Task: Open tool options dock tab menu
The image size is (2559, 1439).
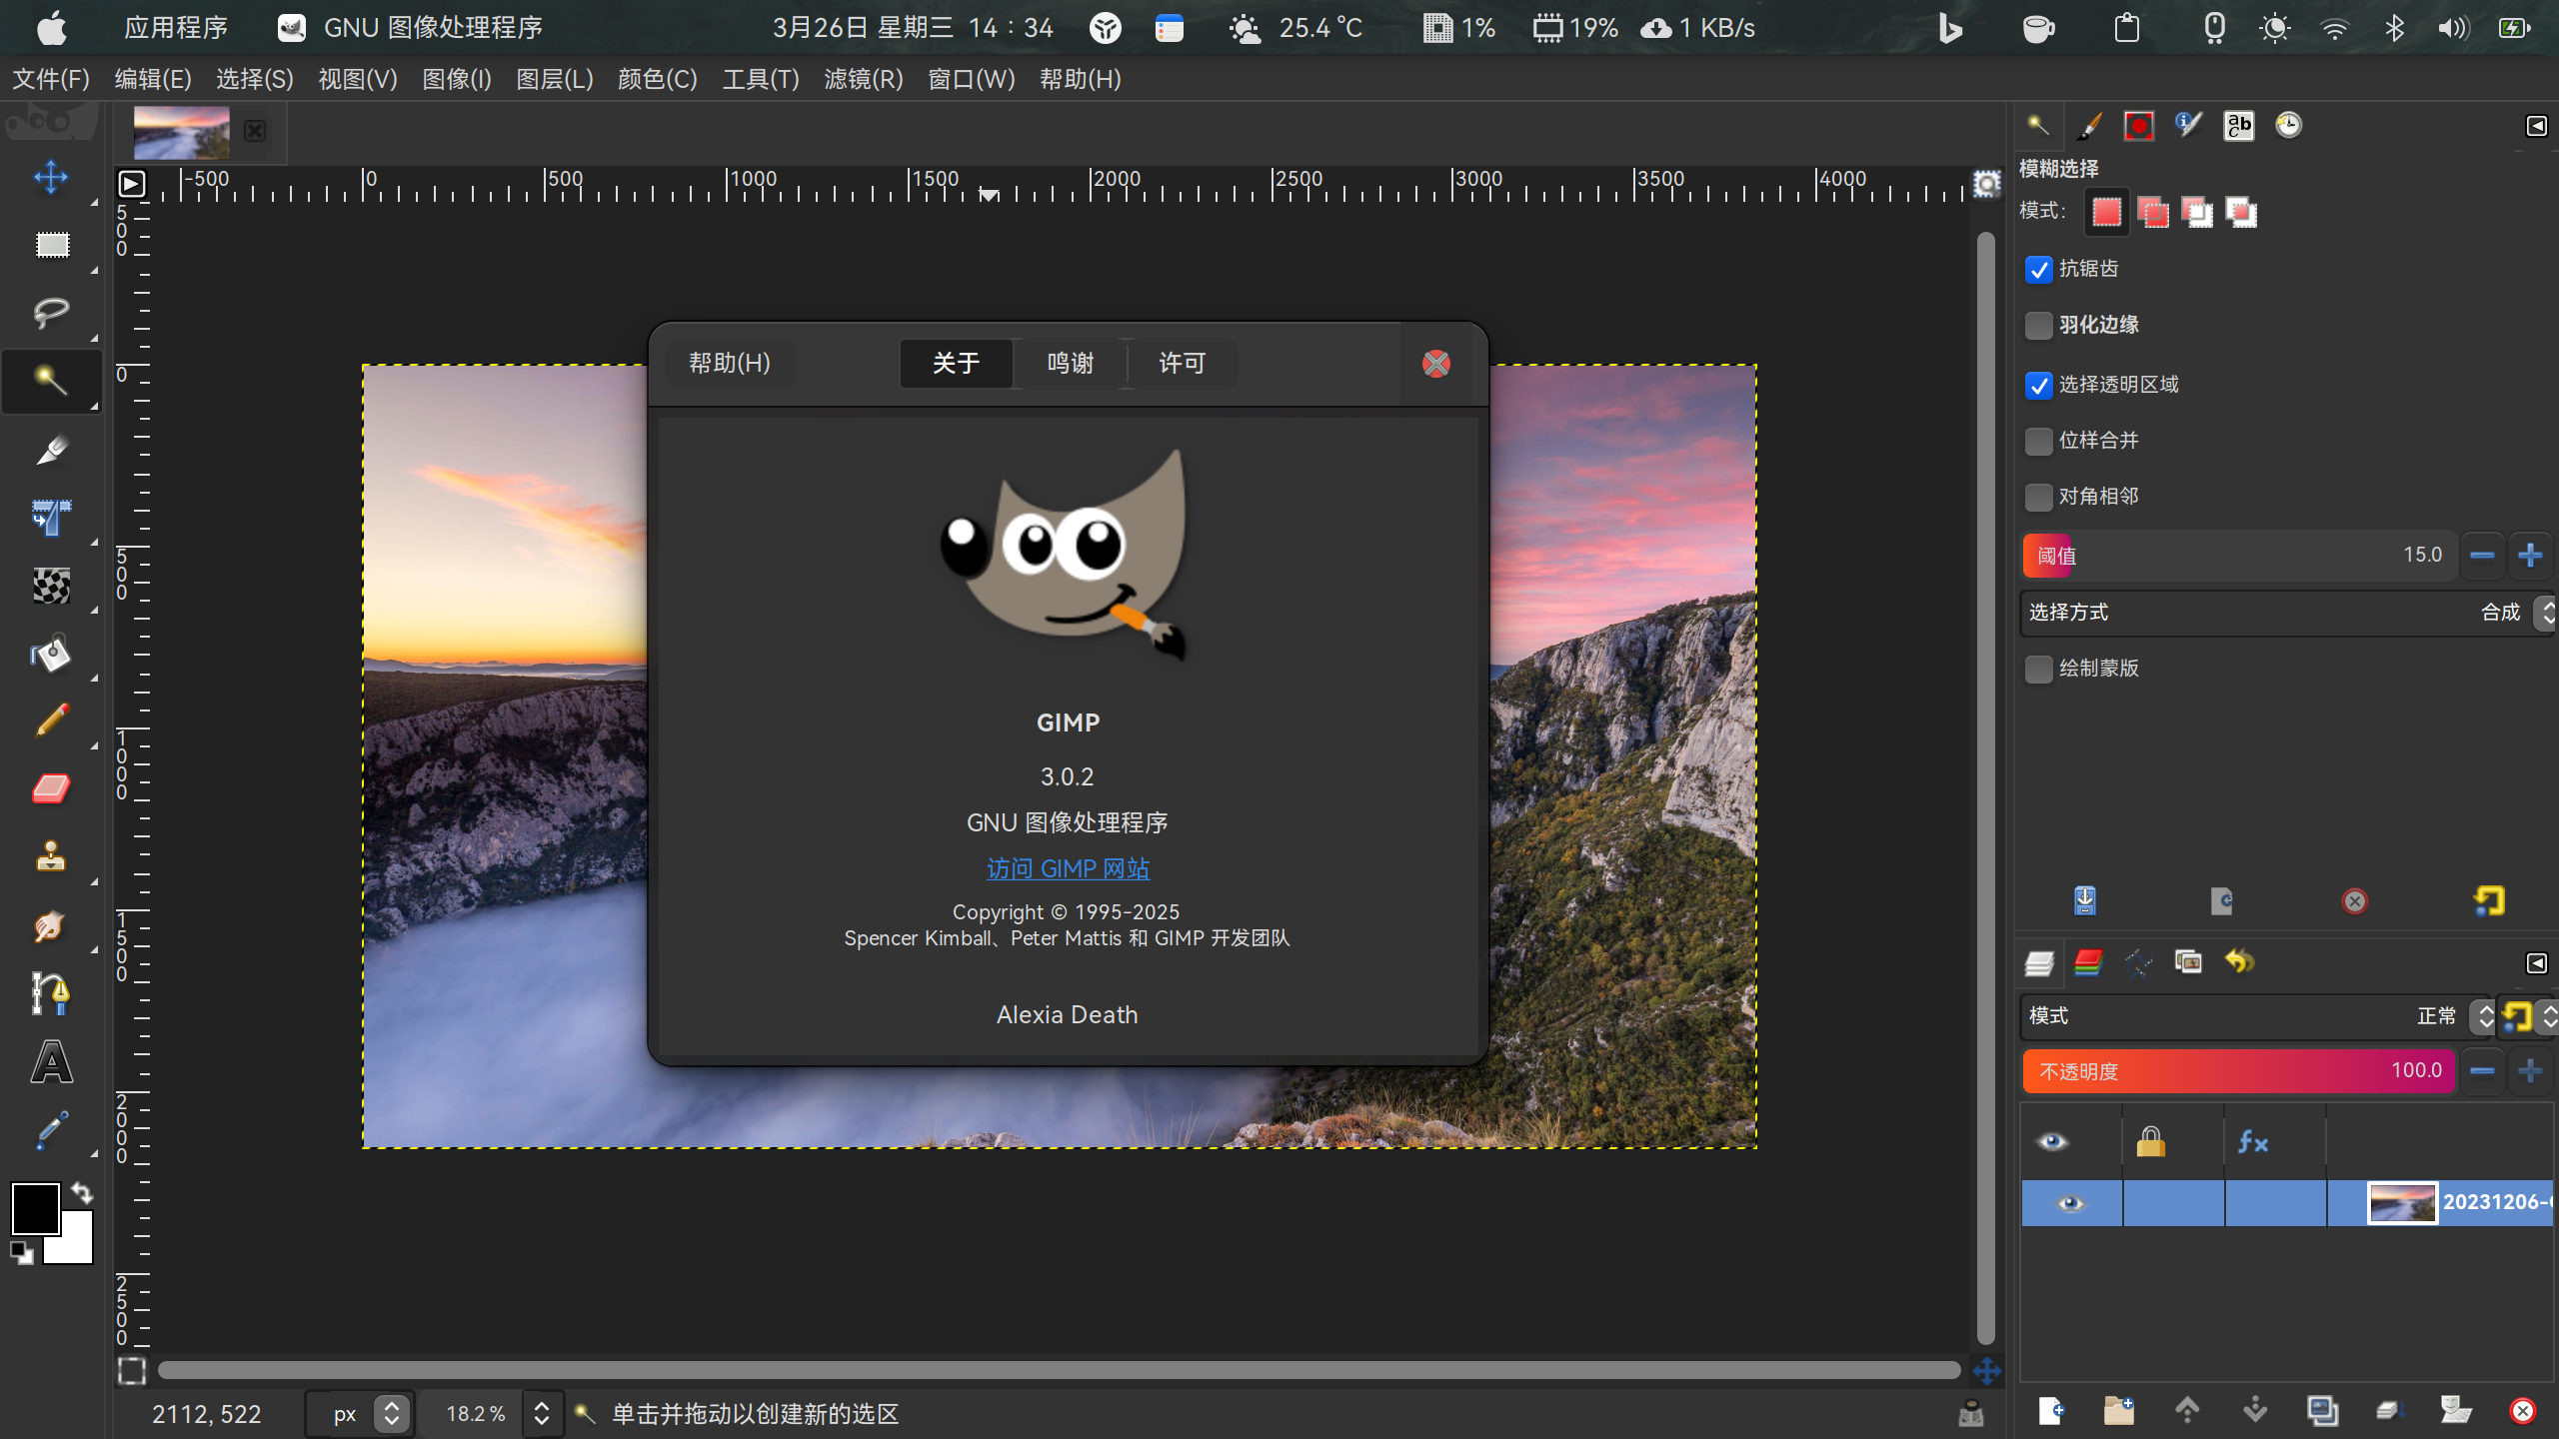Action: [2537, 126]
